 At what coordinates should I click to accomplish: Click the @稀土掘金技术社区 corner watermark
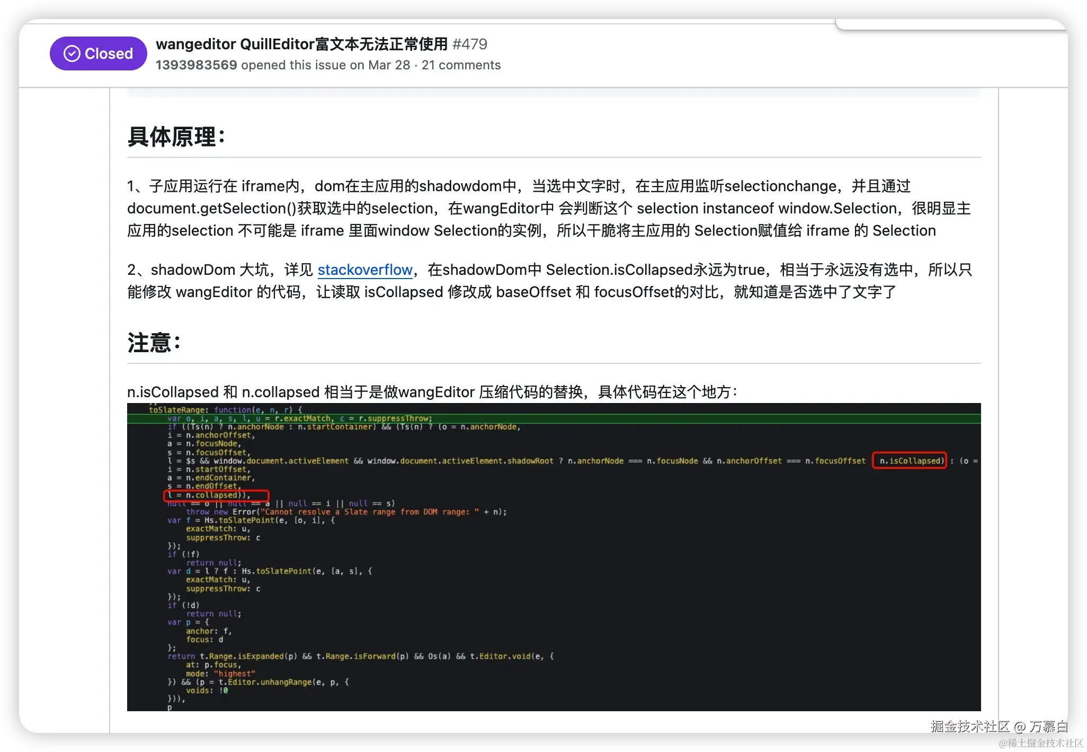(1039, 742)
